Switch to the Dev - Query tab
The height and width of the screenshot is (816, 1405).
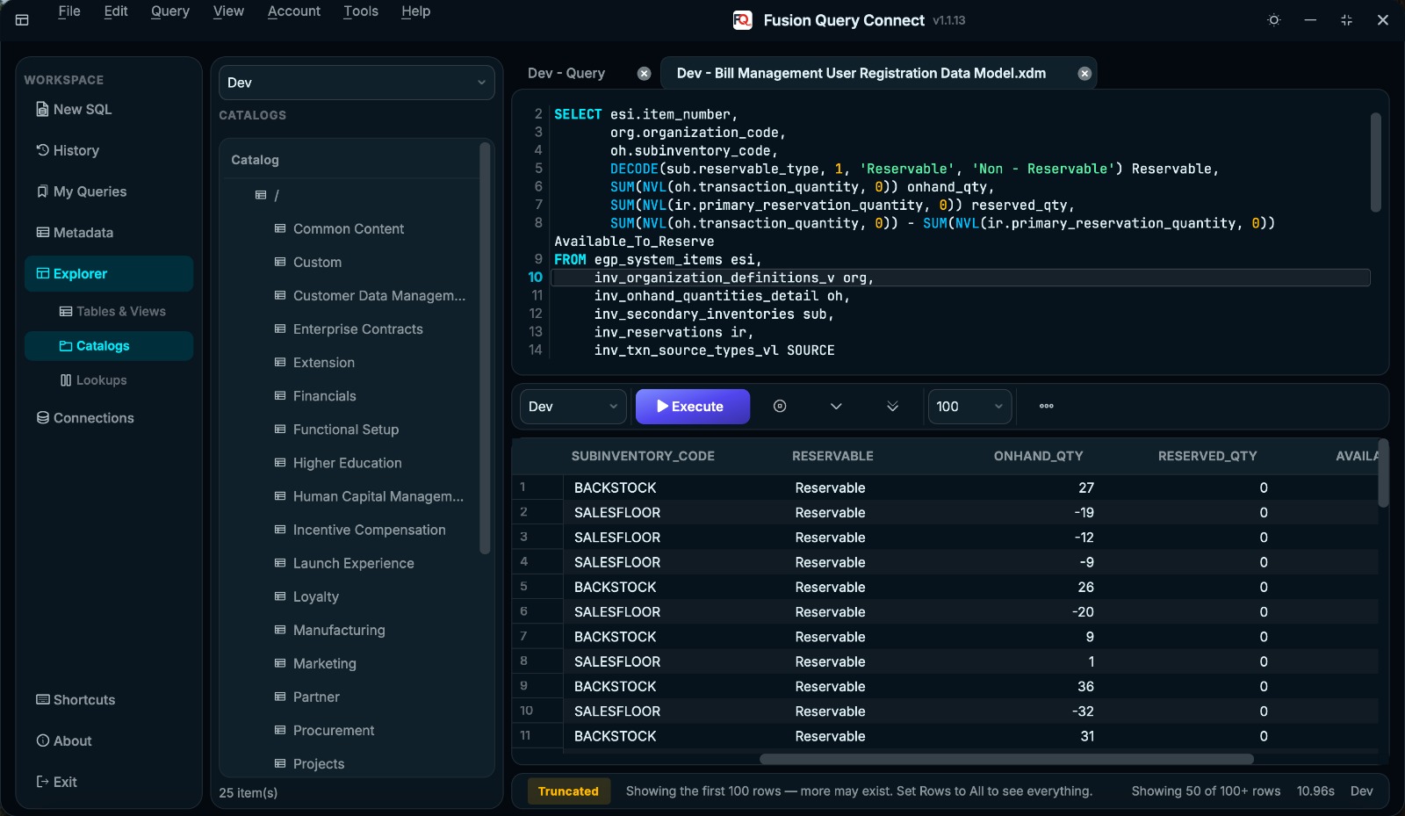[566, 74]
